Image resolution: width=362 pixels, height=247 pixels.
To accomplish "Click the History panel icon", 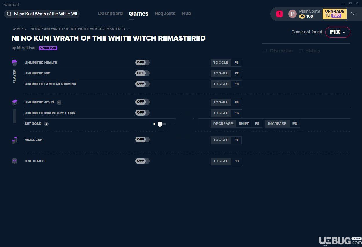I will [x=301, y=51].
